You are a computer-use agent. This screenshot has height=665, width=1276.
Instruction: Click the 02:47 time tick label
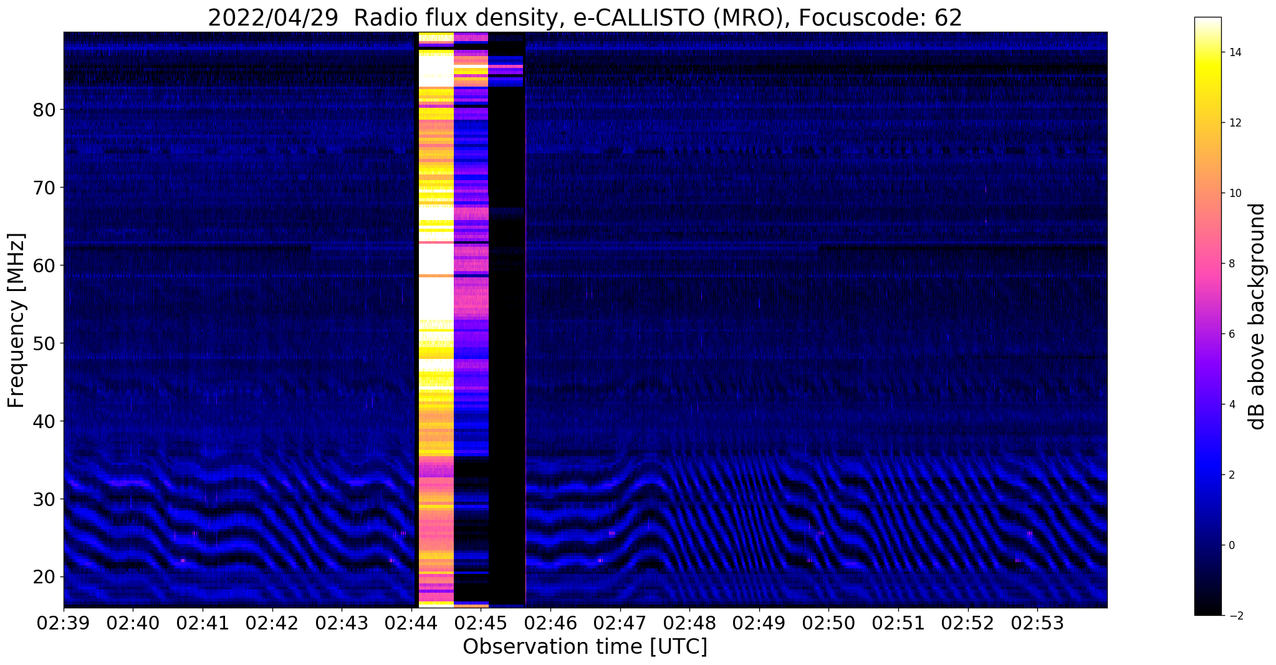620,623
